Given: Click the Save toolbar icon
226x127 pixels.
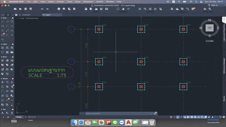Looking at the screenshot, I should click(25, 9).
